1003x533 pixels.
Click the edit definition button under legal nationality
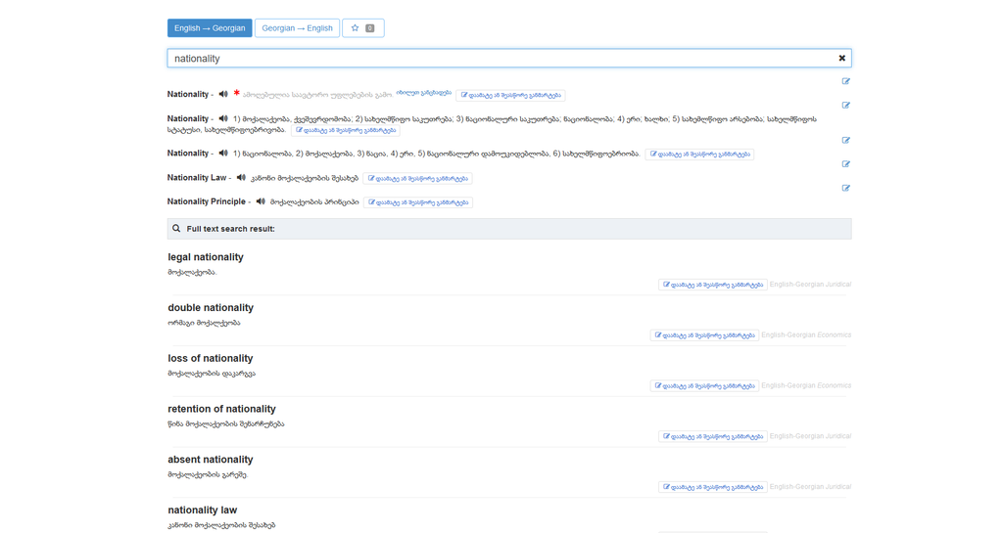712,285
